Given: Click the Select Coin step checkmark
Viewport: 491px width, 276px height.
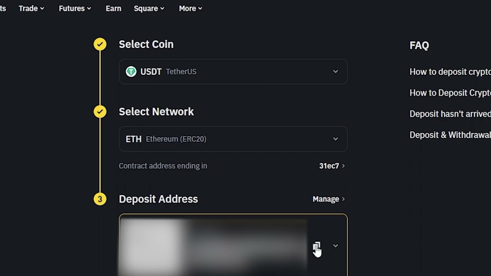Looking at the screenshot, I should (x=100, y=44).
